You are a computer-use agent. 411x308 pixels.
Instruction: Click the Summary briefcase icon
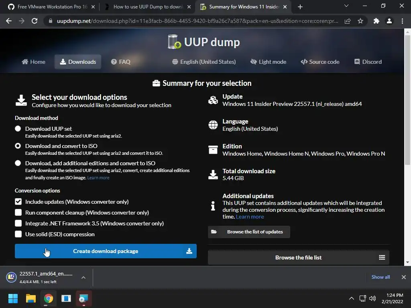pos(156,83)
